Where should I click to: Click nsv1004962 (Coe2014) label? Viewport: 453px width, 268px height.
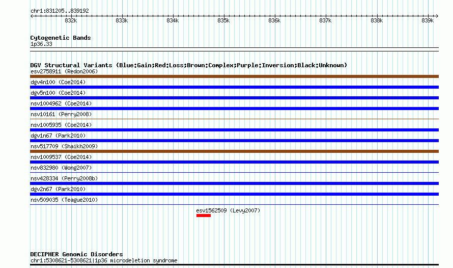click(x=61, y=103)
